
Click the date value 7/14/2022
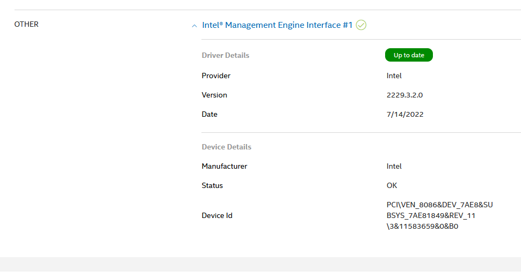click(x=404, y=114)
